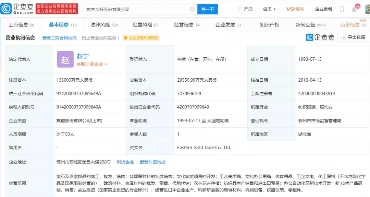
Task: Switch to 企业发展 tab
Action: click(228, 25)
